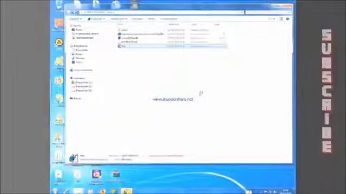Go back with Explorer's Back arrow button
The height and width of the screenshot is (194, 346).
tap(69, 12)
